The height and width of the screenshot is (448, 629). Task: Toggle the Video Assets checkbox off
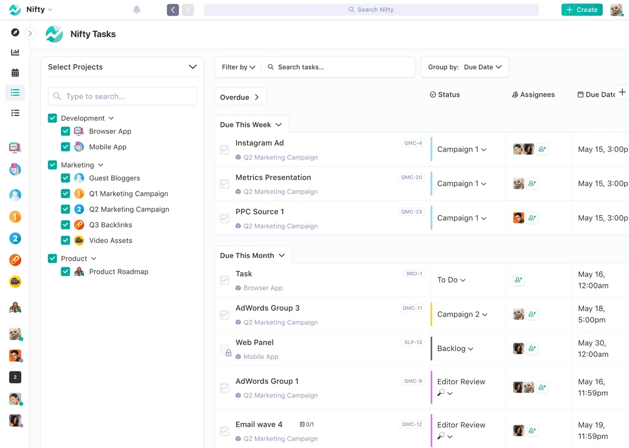pyautogui.click(x=65, y=240)
